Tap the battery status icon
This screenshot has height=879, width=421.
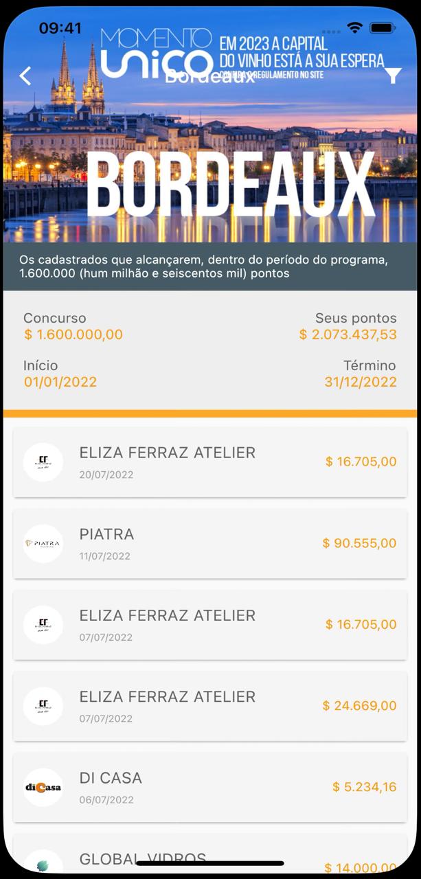pos(381,28)
